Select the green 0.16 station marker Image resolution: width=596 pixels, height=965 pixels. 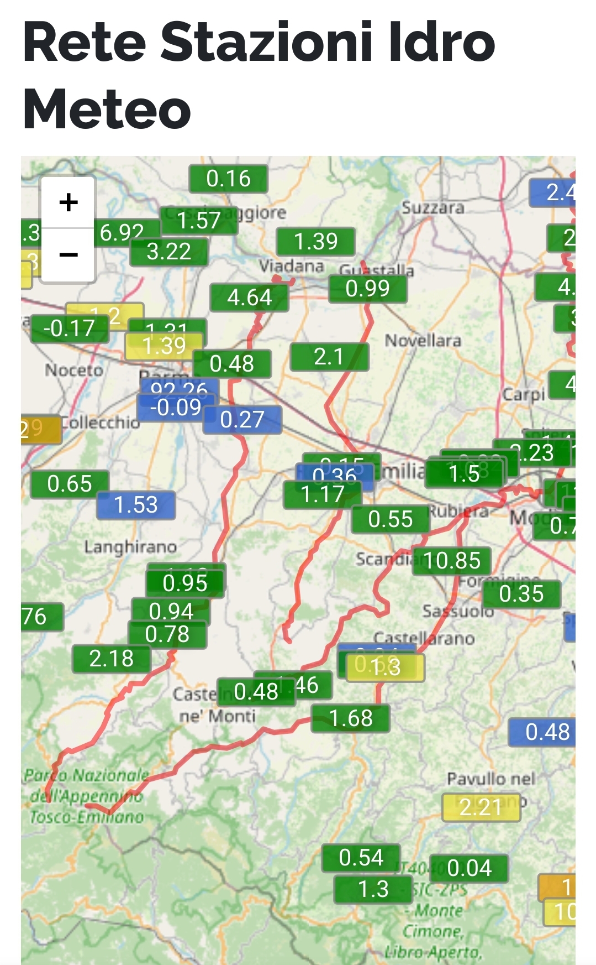click(x=228, y=179)
